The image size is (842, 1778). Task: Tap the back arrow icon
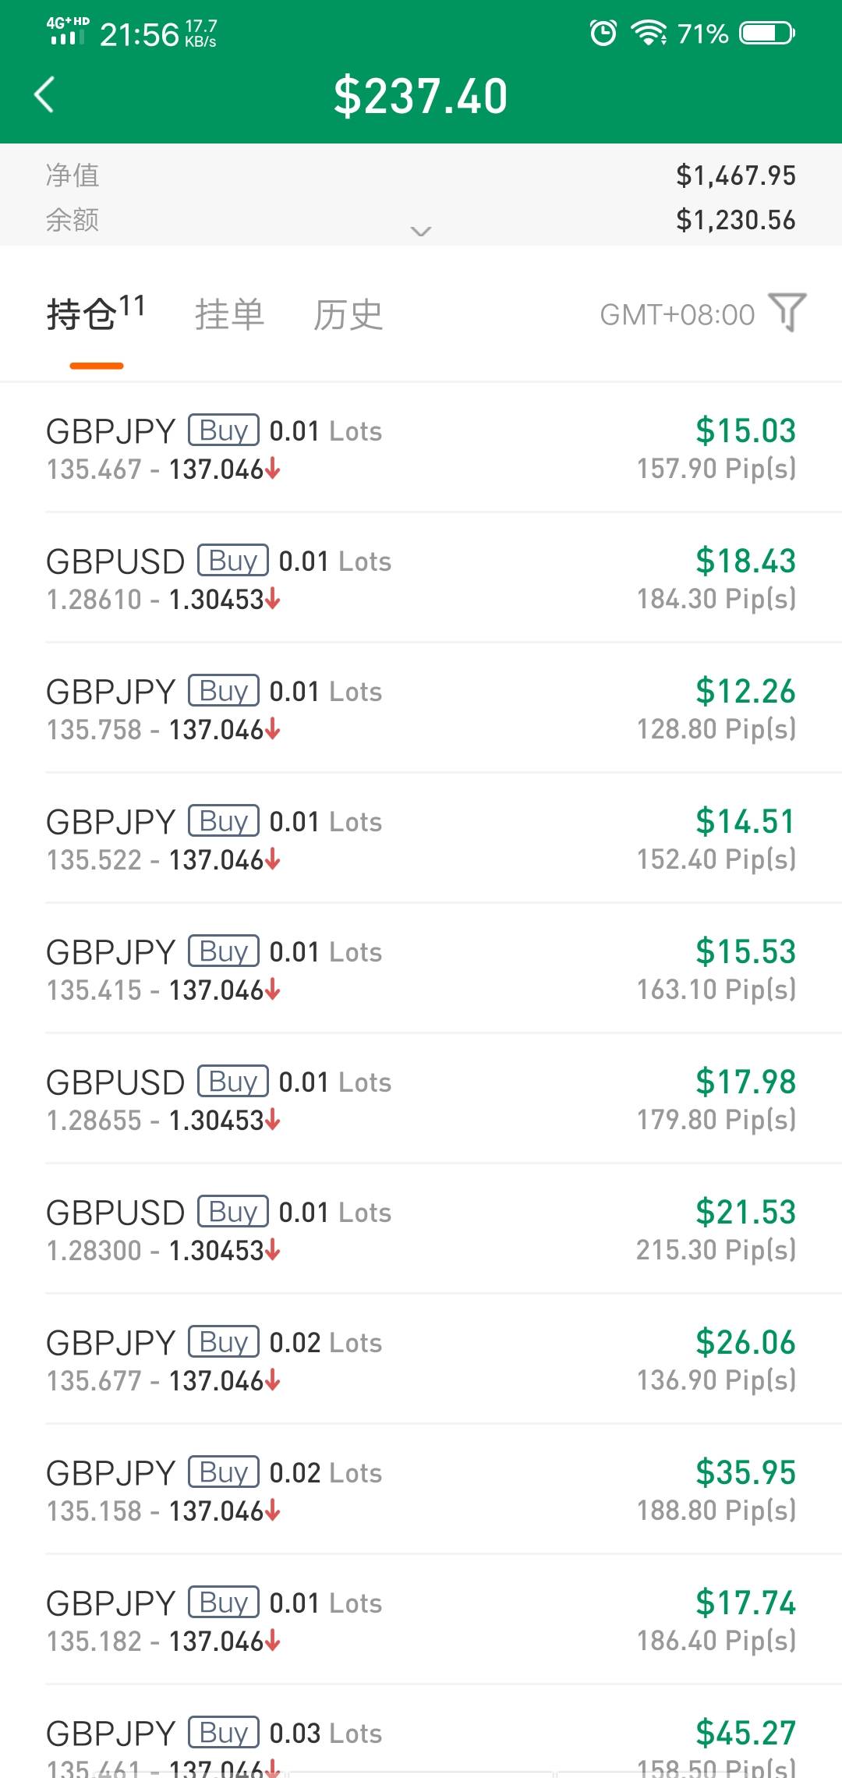coord(45,95)
